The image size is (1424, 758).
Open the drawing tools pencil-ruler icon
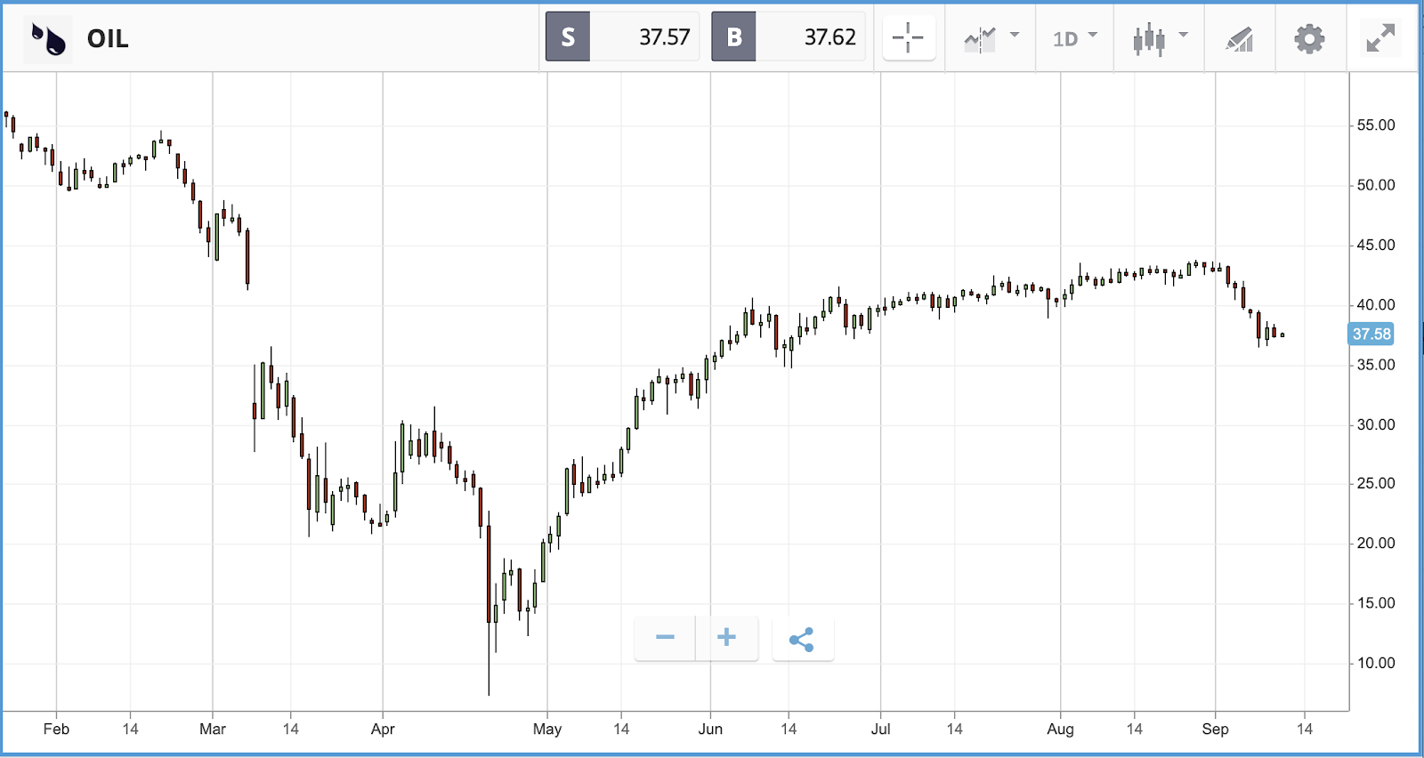[1240, 39]
